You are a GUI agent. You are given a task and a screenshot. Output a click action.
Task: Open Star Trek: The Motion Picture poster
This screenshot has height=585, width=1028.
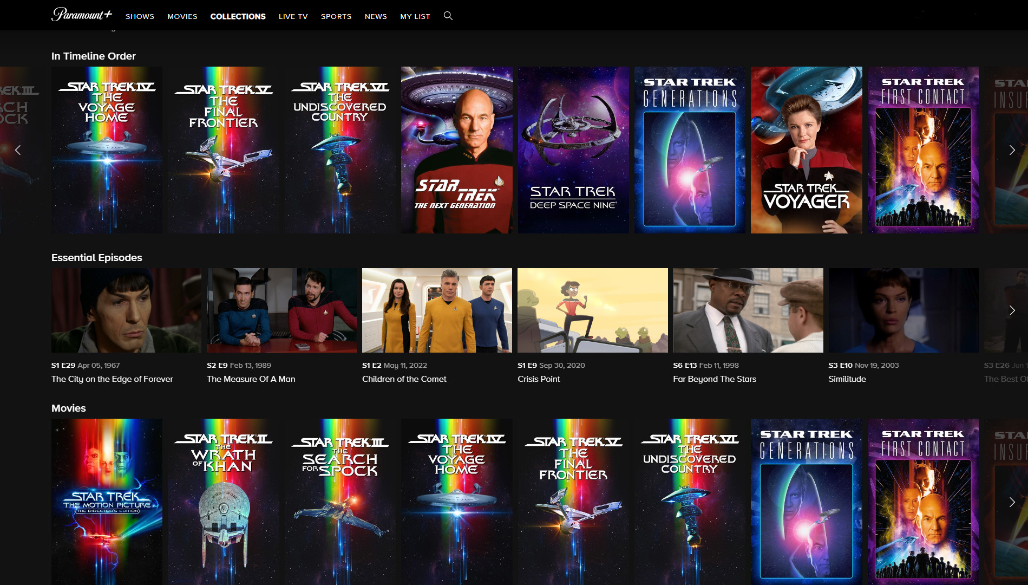click(x=107, y=501)
